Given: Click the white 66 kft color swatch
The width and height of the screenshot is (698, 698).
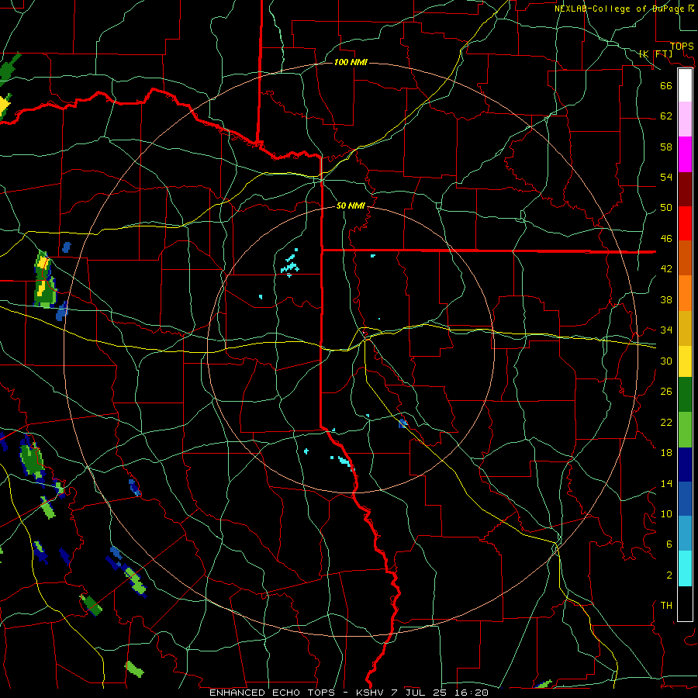Looking at the screenshot, I should [x=685, y=85].
